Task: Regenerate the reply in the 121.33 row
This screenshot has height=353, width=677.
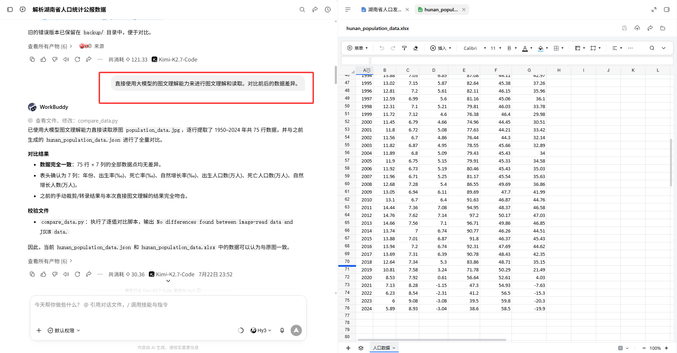Action: (x=77, y=59)
